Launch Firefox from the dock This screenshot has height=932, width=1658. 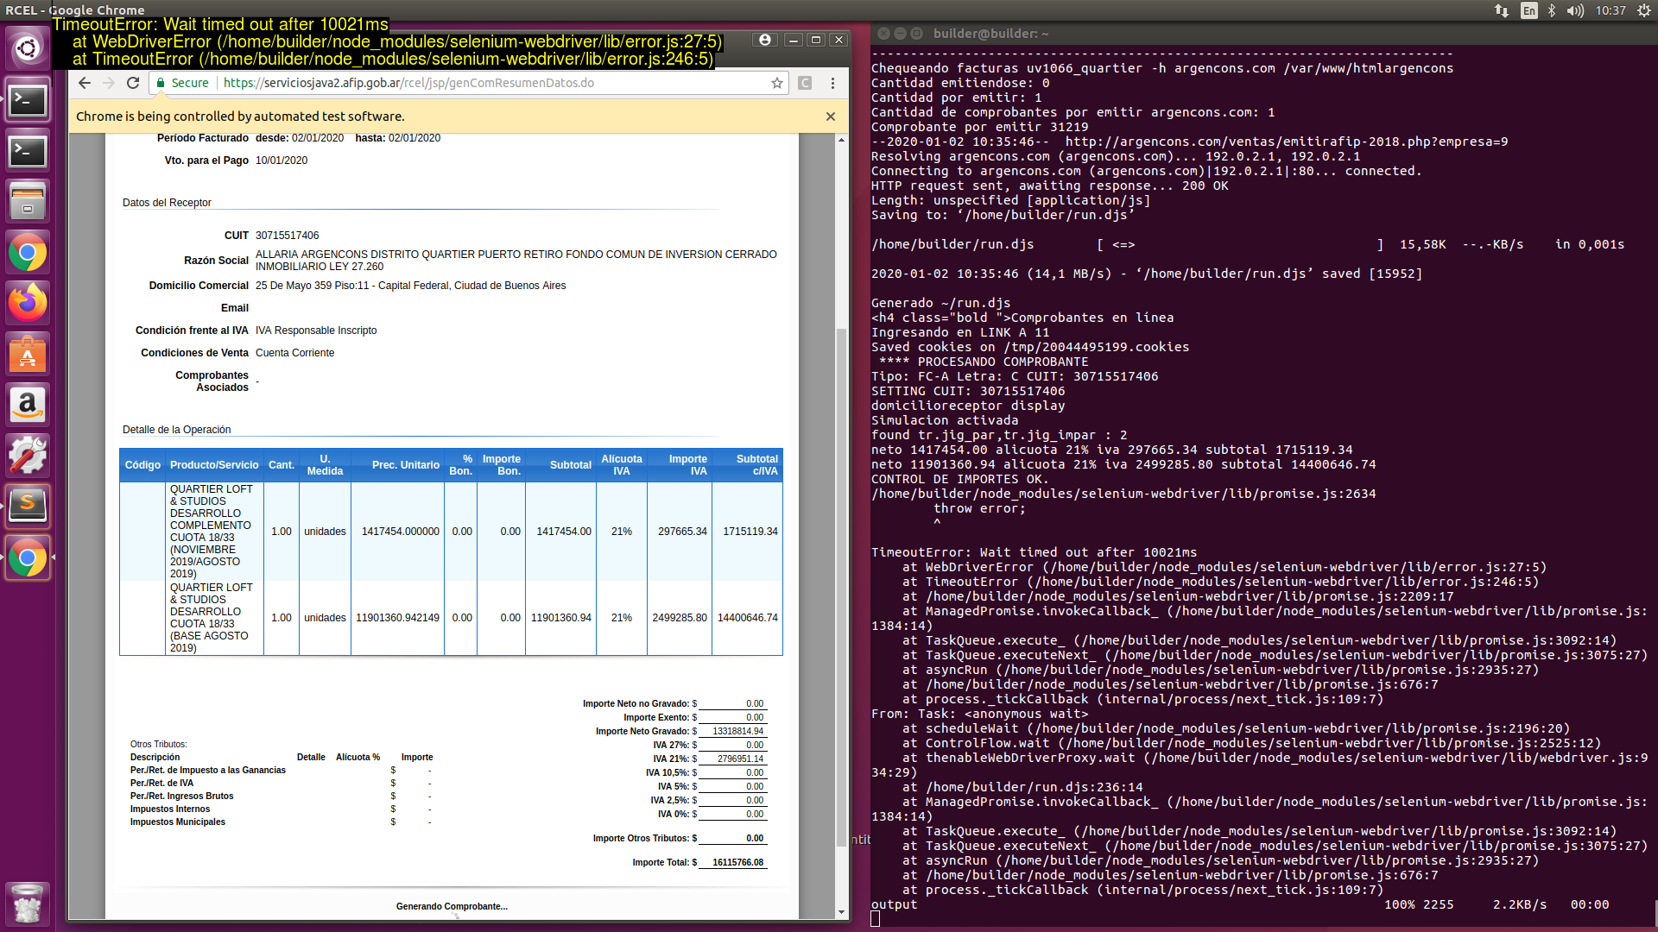[x=28, y=304]
